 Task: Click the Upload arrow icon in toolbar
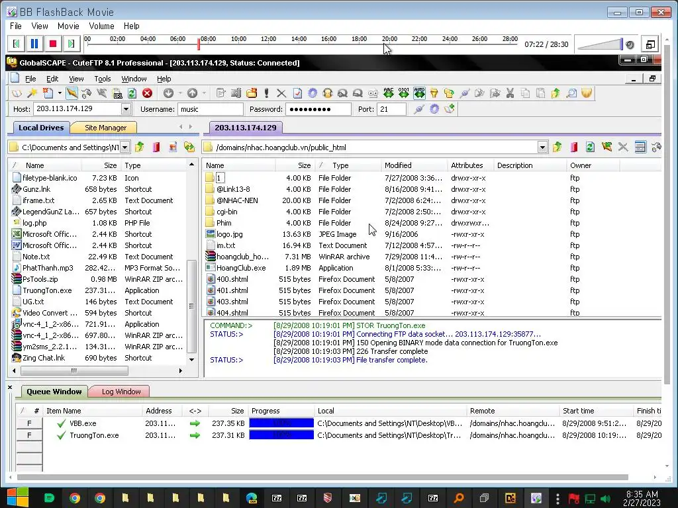tap(193, 93)
